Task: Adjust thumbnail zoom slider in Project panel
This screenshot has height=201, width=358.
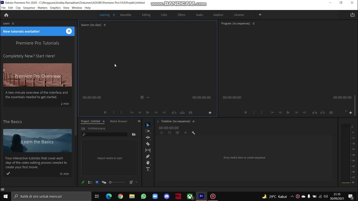Action: (x=117, y=182)
